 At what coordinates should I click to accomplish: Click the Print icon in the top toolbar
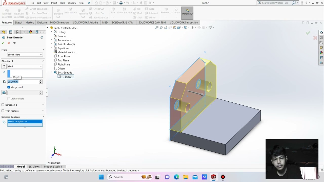(x=121, y=3)
